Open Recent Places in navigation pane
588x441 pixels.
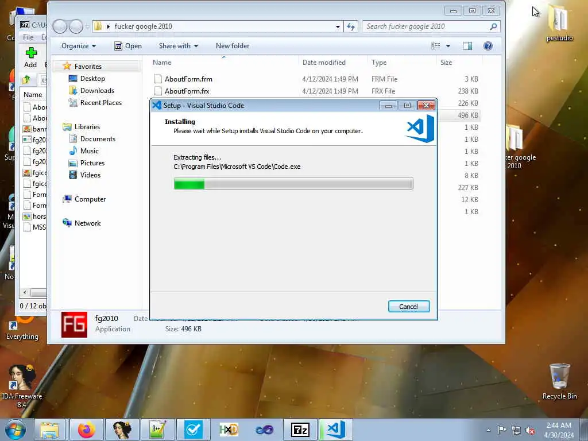pos(101,102)
